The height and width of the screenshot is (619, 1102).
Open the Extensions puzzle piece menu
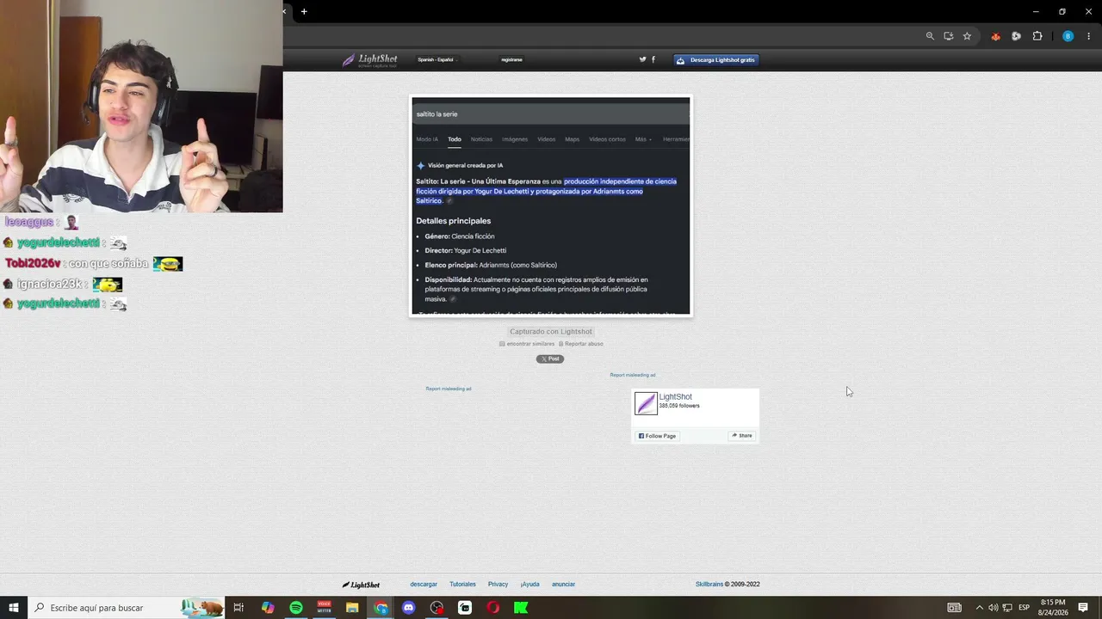click(1037, 36)
